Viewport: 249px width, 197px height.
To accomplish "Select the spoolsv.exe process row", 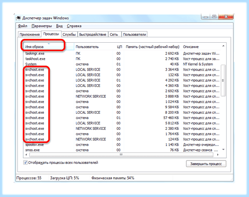I will (x=122, y=145).
